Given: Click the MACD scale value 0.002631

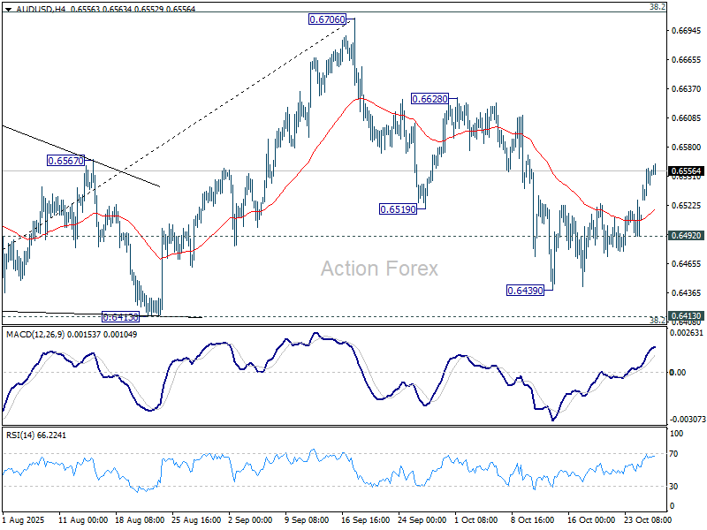Looking at the screenshot, I should (687, 333).
